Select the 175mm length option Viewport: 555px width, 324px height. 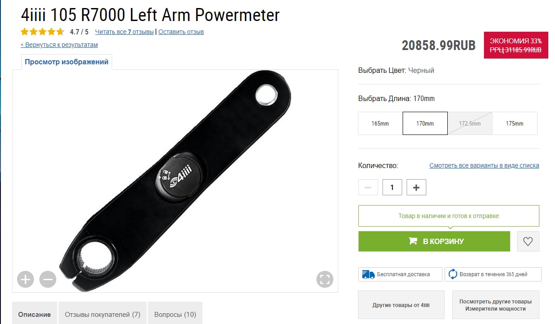[515, 123]
